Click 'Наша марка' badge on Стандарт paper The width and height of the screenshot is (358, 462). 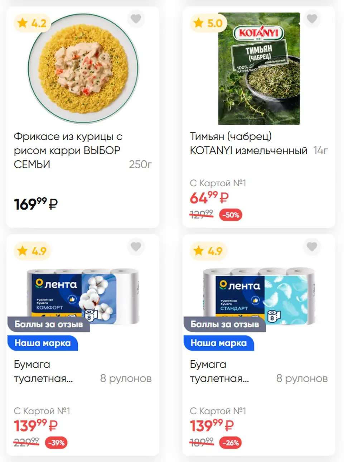pyautogui.click(x=219, y=343)
